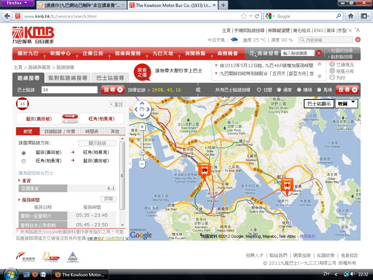Click the route panel vertical scrollbar
This screenshot has height=280, width=373.
pos(122,176)
